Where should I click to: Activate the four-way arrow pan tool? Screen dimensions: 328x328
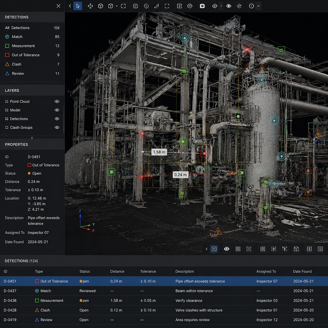(x=90, y=6)
